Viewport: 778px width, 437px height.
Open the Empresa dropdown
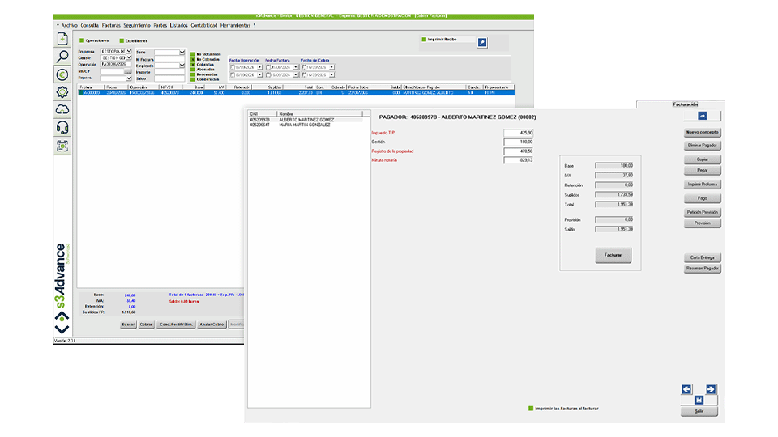[129, 51]
